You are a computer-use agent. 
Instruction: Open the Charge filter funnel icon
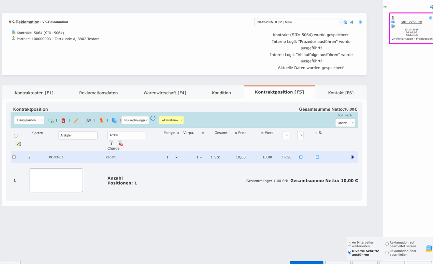click(111, 144)
